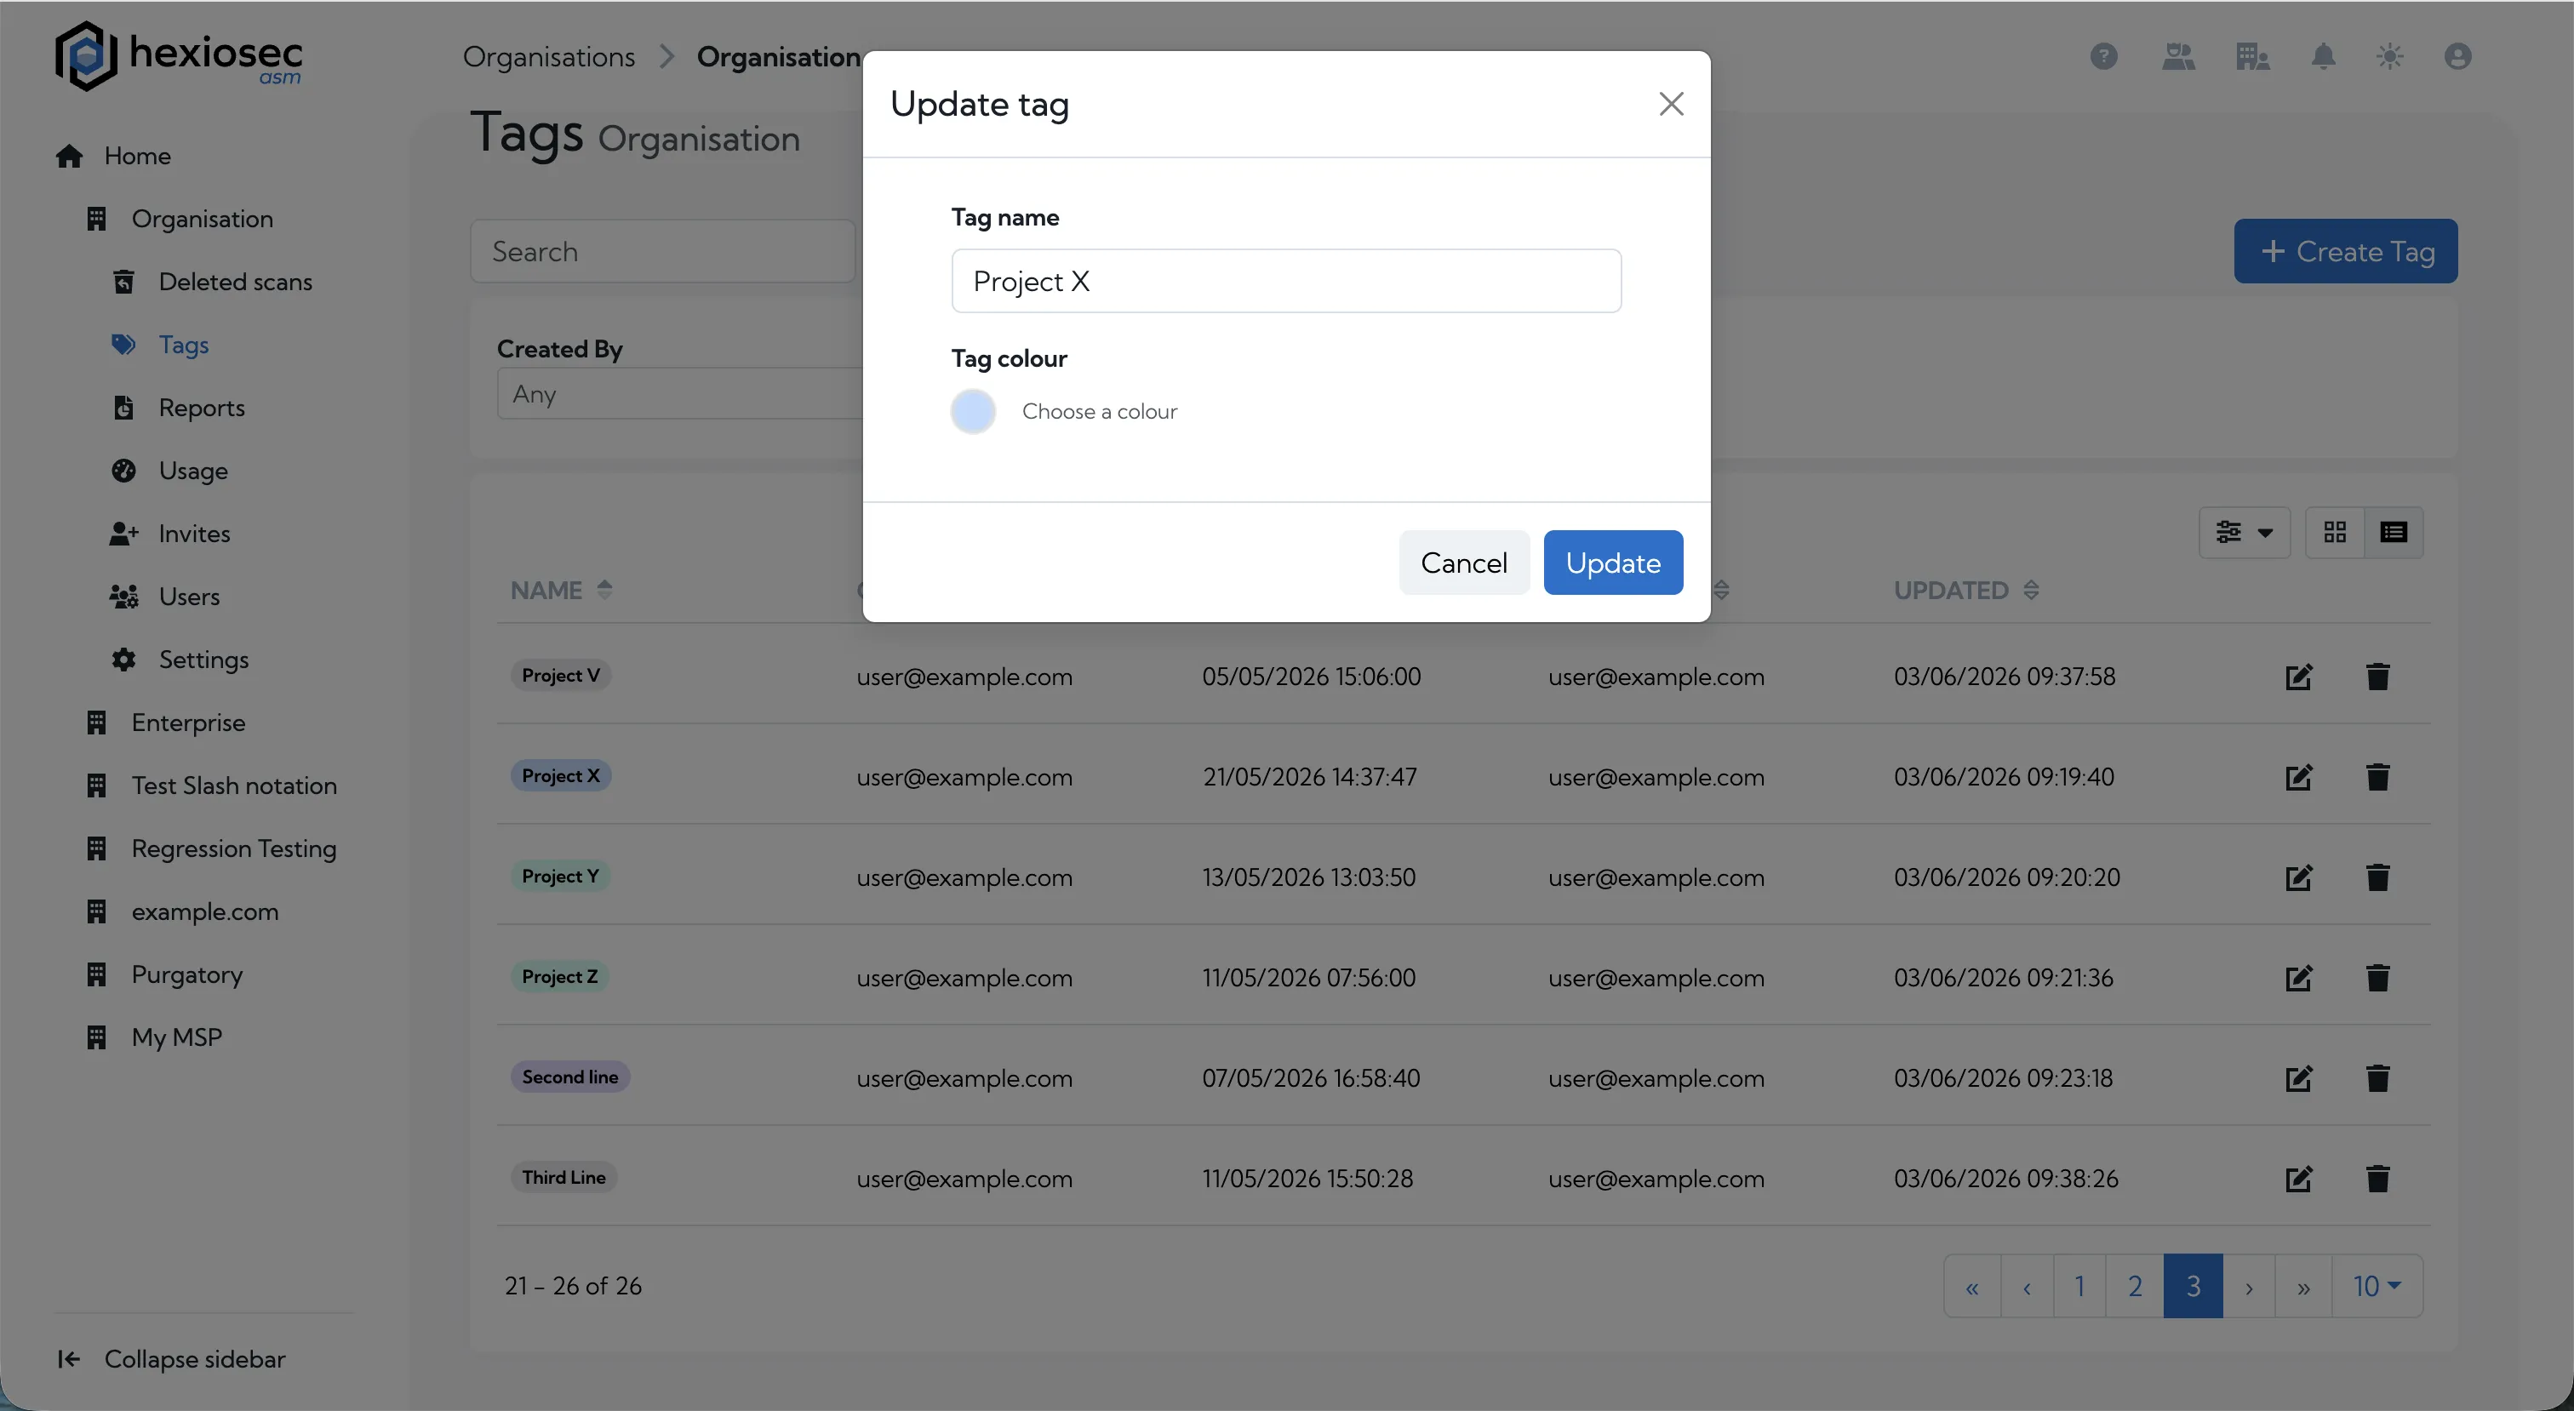Screen dimensions: 2574x1411
Task: Open Deleted scans page
Action: [x=212, y=282]
